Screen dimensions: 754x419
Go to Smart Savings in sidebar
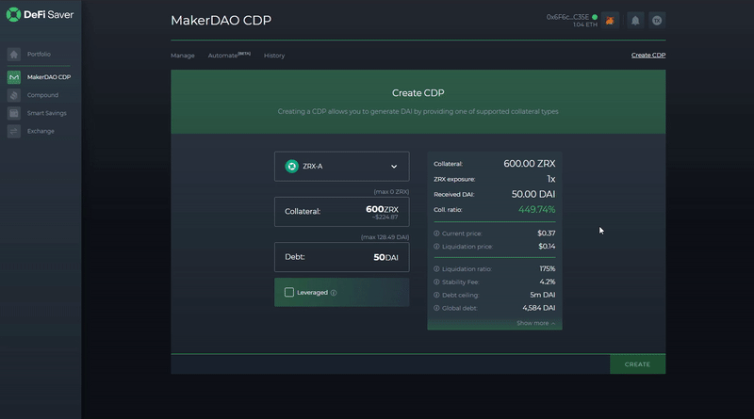tap(46, 113)
